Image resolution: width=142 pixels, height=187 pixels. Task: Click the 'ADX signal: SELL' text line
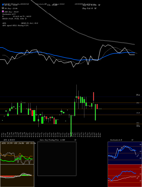tap(15, 25)
